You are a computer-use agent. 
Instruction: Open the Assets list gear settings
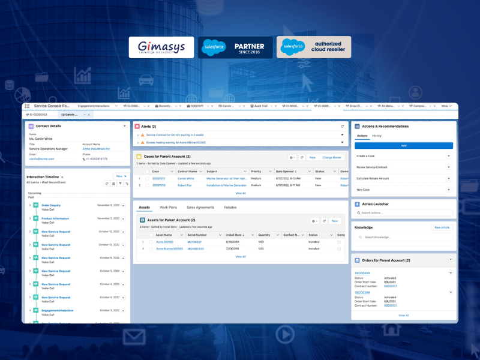pos(314,221)
